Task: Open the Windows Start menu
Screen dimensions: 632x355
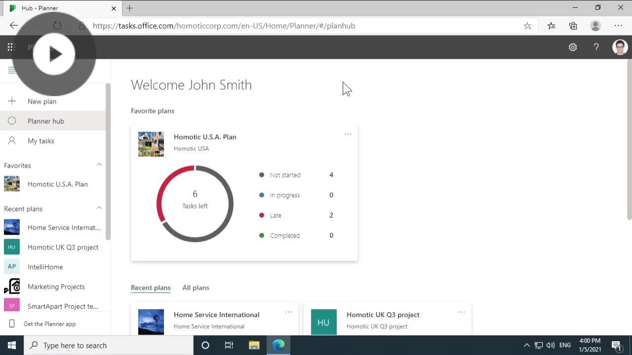Action: [x=12, y=345]
